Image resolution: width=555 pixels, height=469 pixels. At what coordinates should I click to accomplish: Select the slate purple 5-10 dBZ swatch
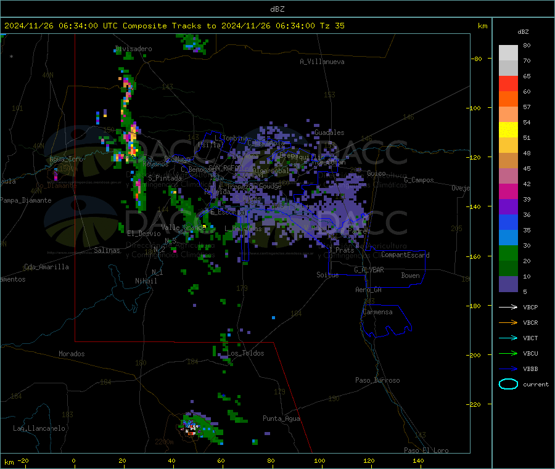508,284
